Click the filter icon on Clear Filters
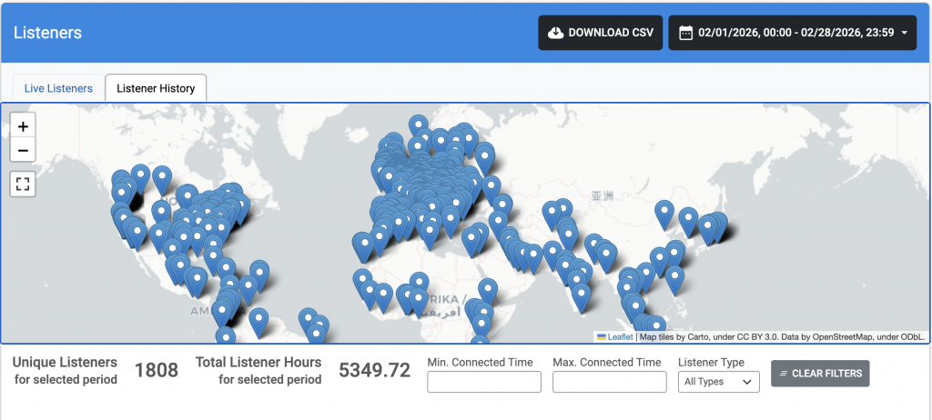932x420 pixels. (784, 374)
